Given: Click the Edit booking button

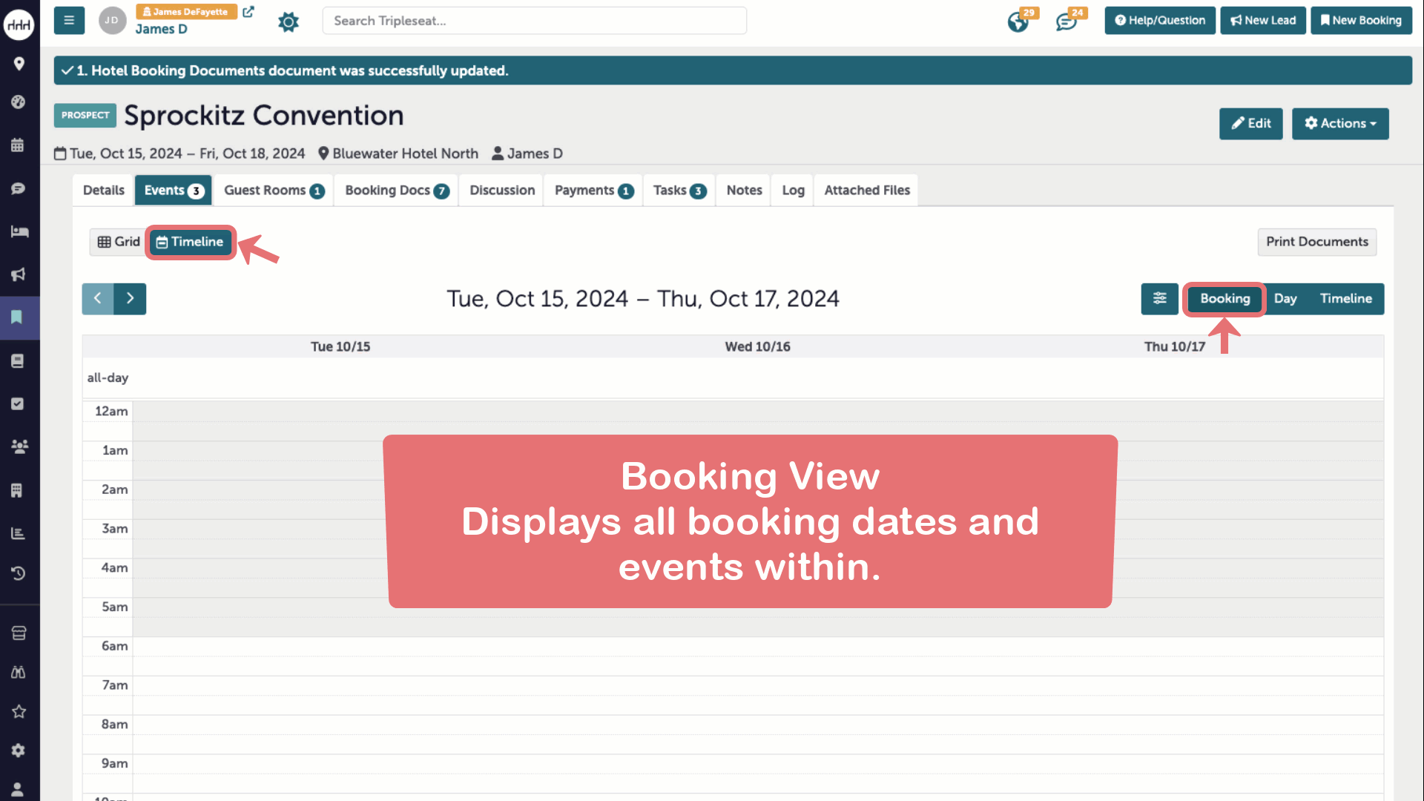Looking at the screenshot, I should tap(1250, 124).
